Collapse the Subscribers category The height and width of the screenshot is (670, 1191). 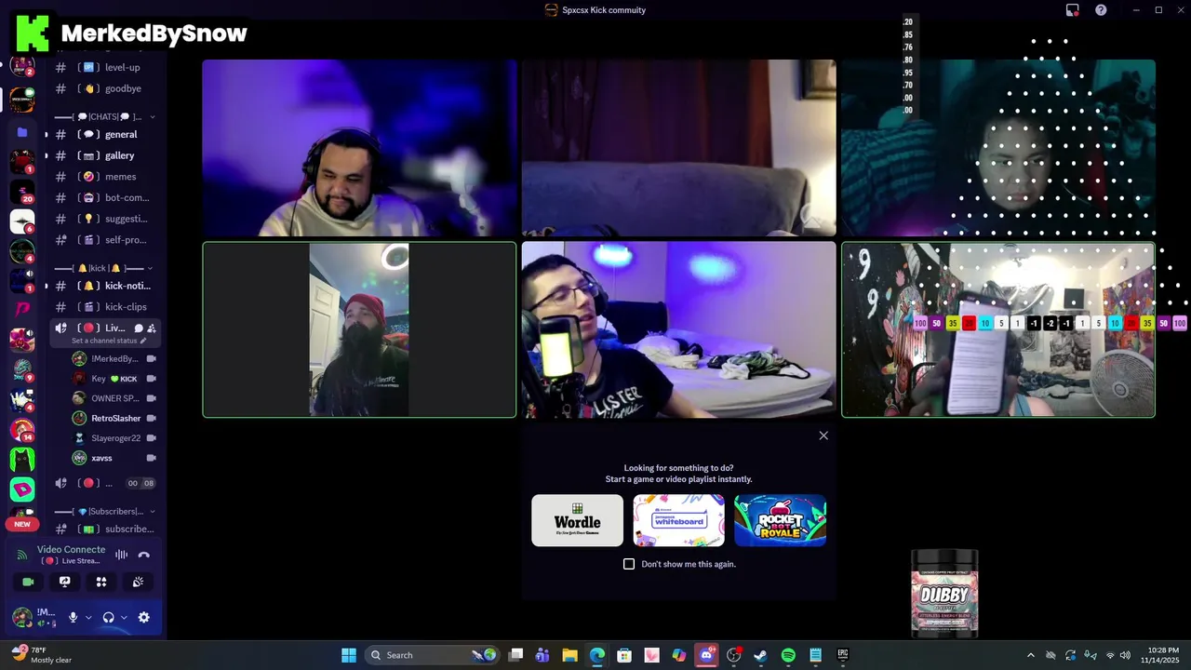(x=104, y=511)
